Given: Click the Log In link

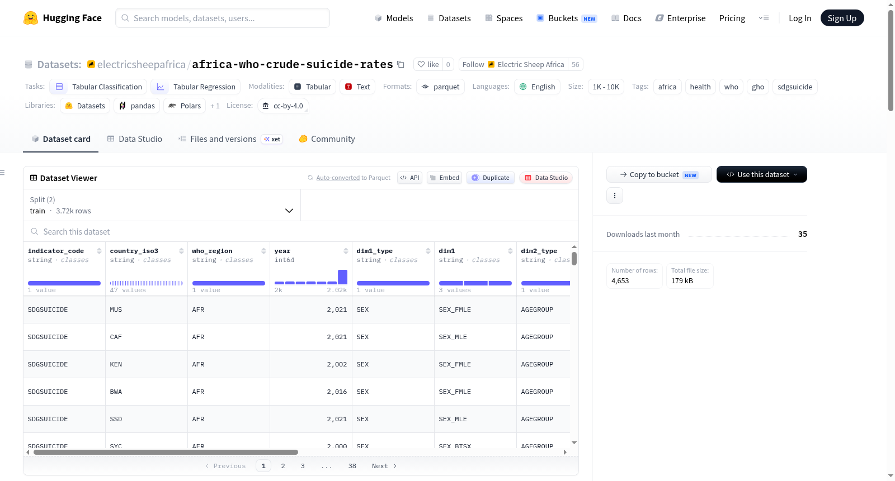Looking at the screenshot, I should 800,18.
